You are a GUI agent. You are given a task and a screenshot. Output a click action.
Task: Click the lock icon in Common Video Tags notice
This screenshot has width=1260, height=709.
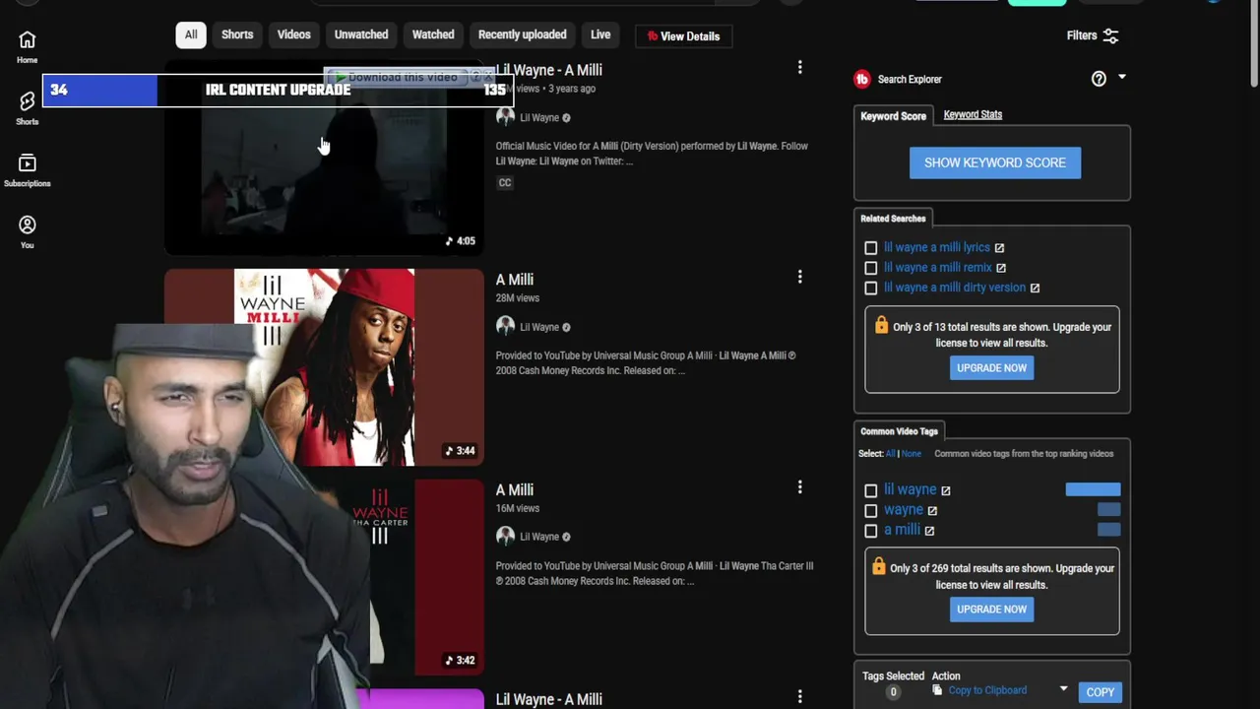(x=879, y=566)
